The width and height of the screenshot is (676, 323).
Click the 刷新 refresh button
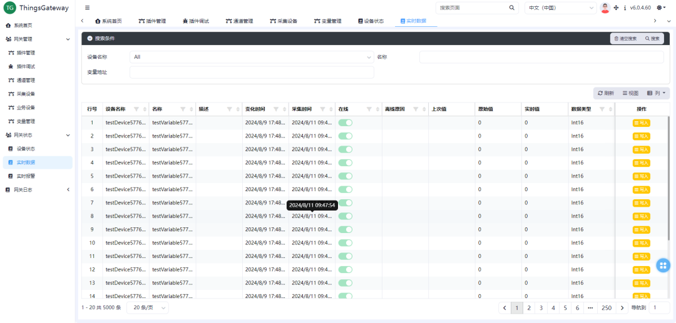(605, 93)
